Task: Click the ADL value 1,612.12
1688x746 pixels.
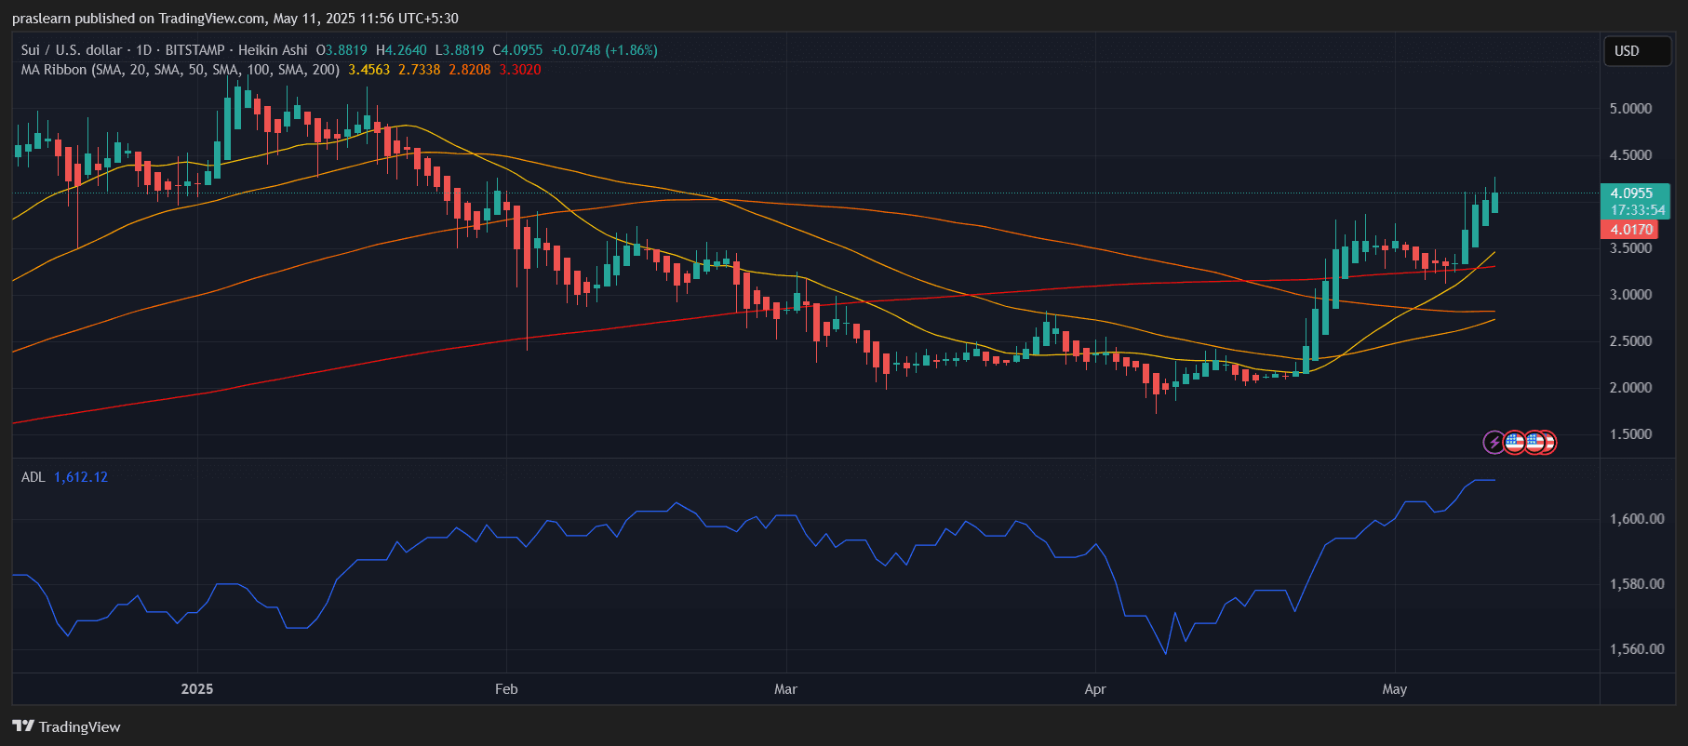Action: tap(81, 477)
